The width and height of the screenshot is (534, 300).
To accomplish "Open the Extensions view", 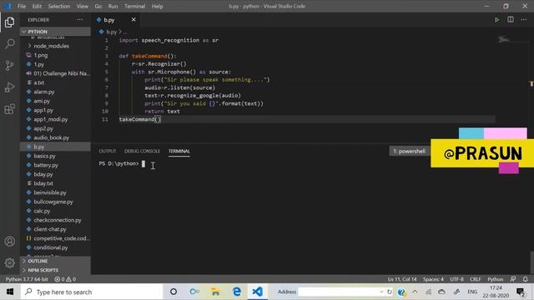I will pos(9,109).
